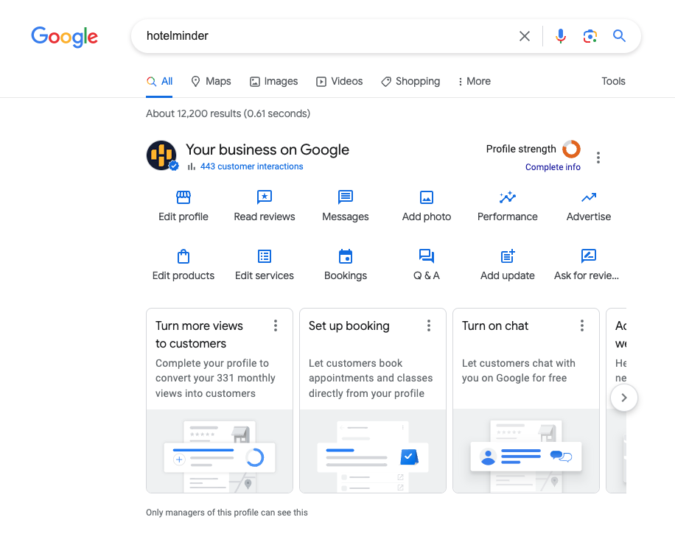Click the Turn on chat card illustration
The image size is (675, 542).
tap(526, 451)
